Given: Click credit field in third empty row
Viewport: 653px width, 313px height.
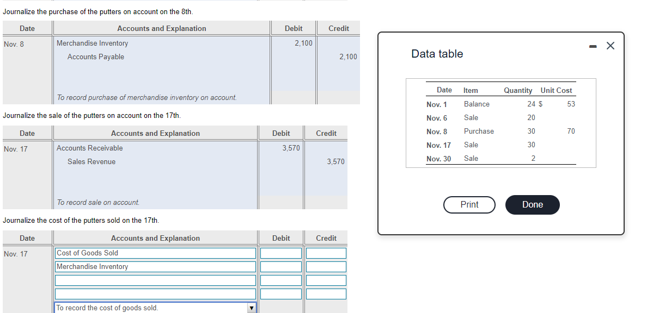Looking at the screenshot, I should point(326,280).
